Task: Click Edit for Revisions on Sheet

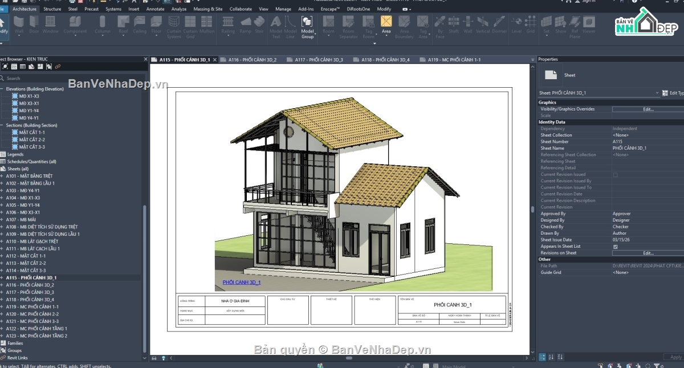Action: point(648,253)
